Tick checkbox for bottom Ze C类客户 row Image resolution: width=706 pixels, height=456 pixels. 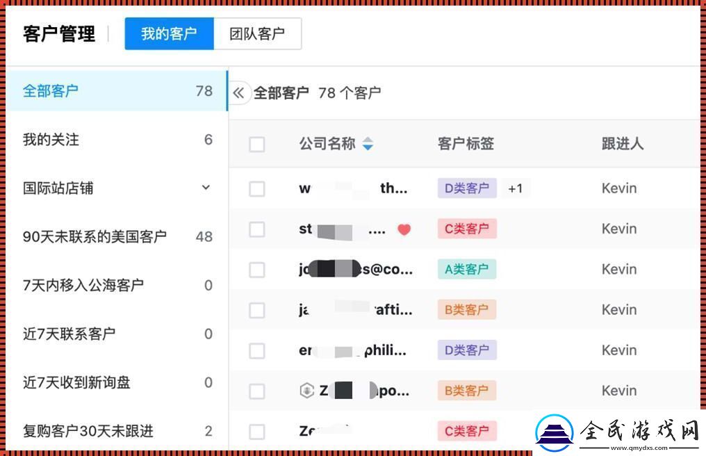[257, 431]
